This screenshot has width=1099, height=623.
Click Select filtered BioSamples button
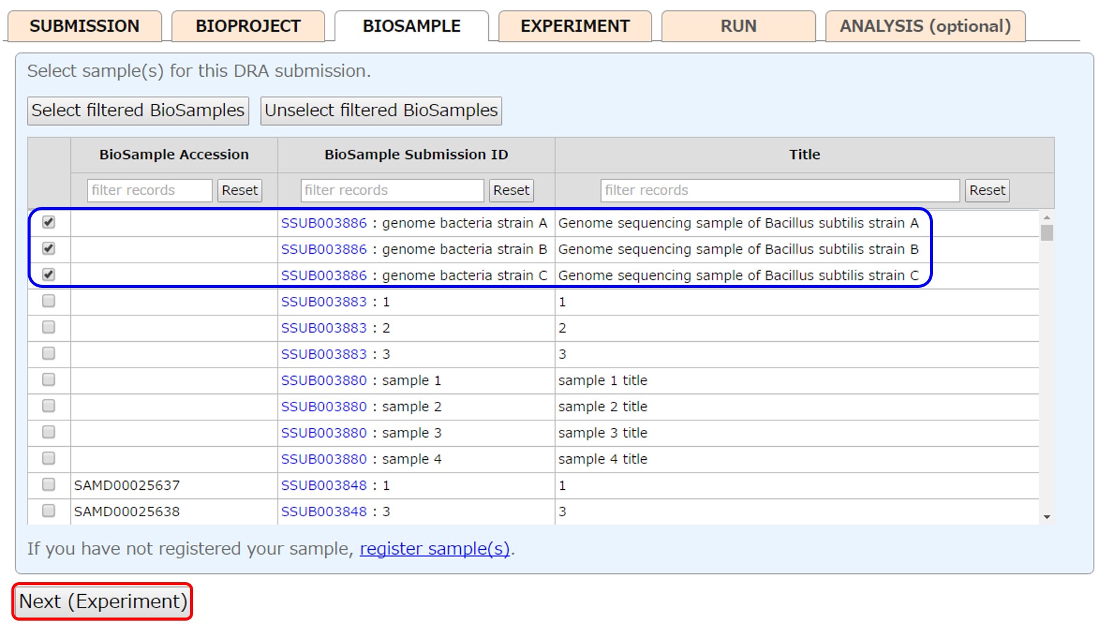point(138,111)
